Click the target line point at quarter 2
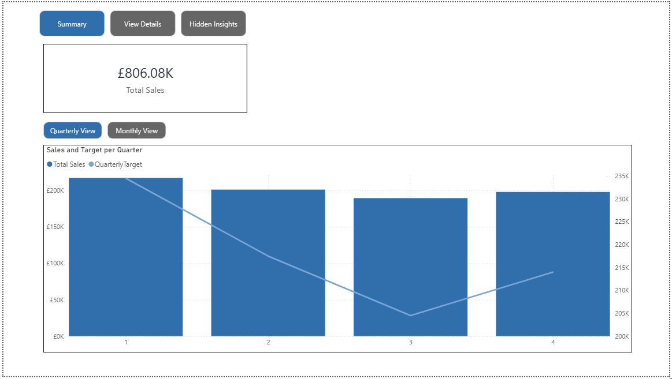Viewport: 672px width, 379px height. pos(268,256)
